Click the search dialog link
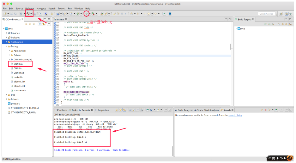 click(235, 115)
